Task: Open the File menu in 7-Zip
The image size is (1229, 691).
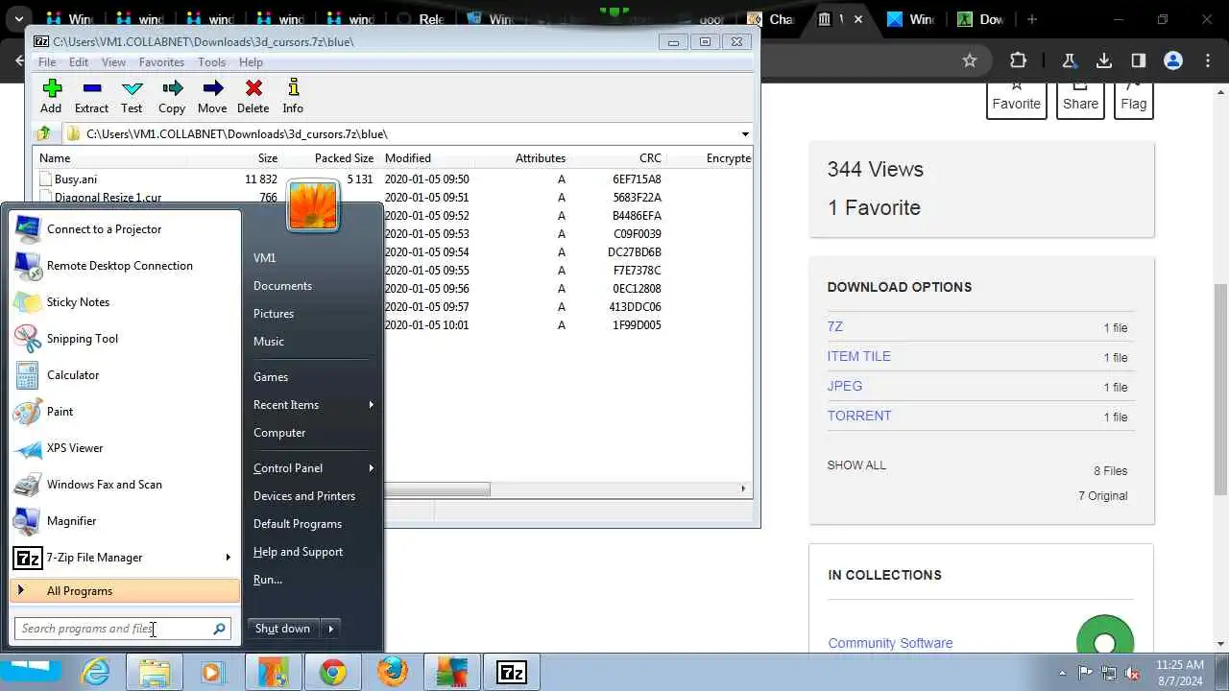Action: click(x=46, y=62)
